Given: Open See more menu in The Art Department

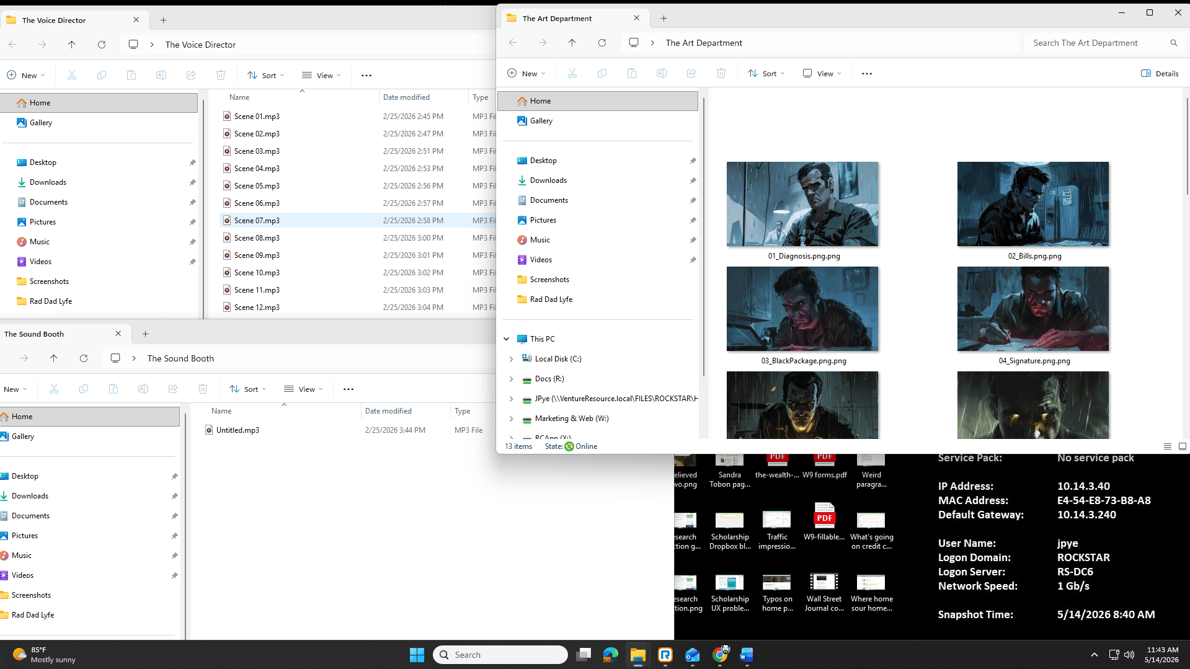Looking at the screenshot, I should point(866,73).
